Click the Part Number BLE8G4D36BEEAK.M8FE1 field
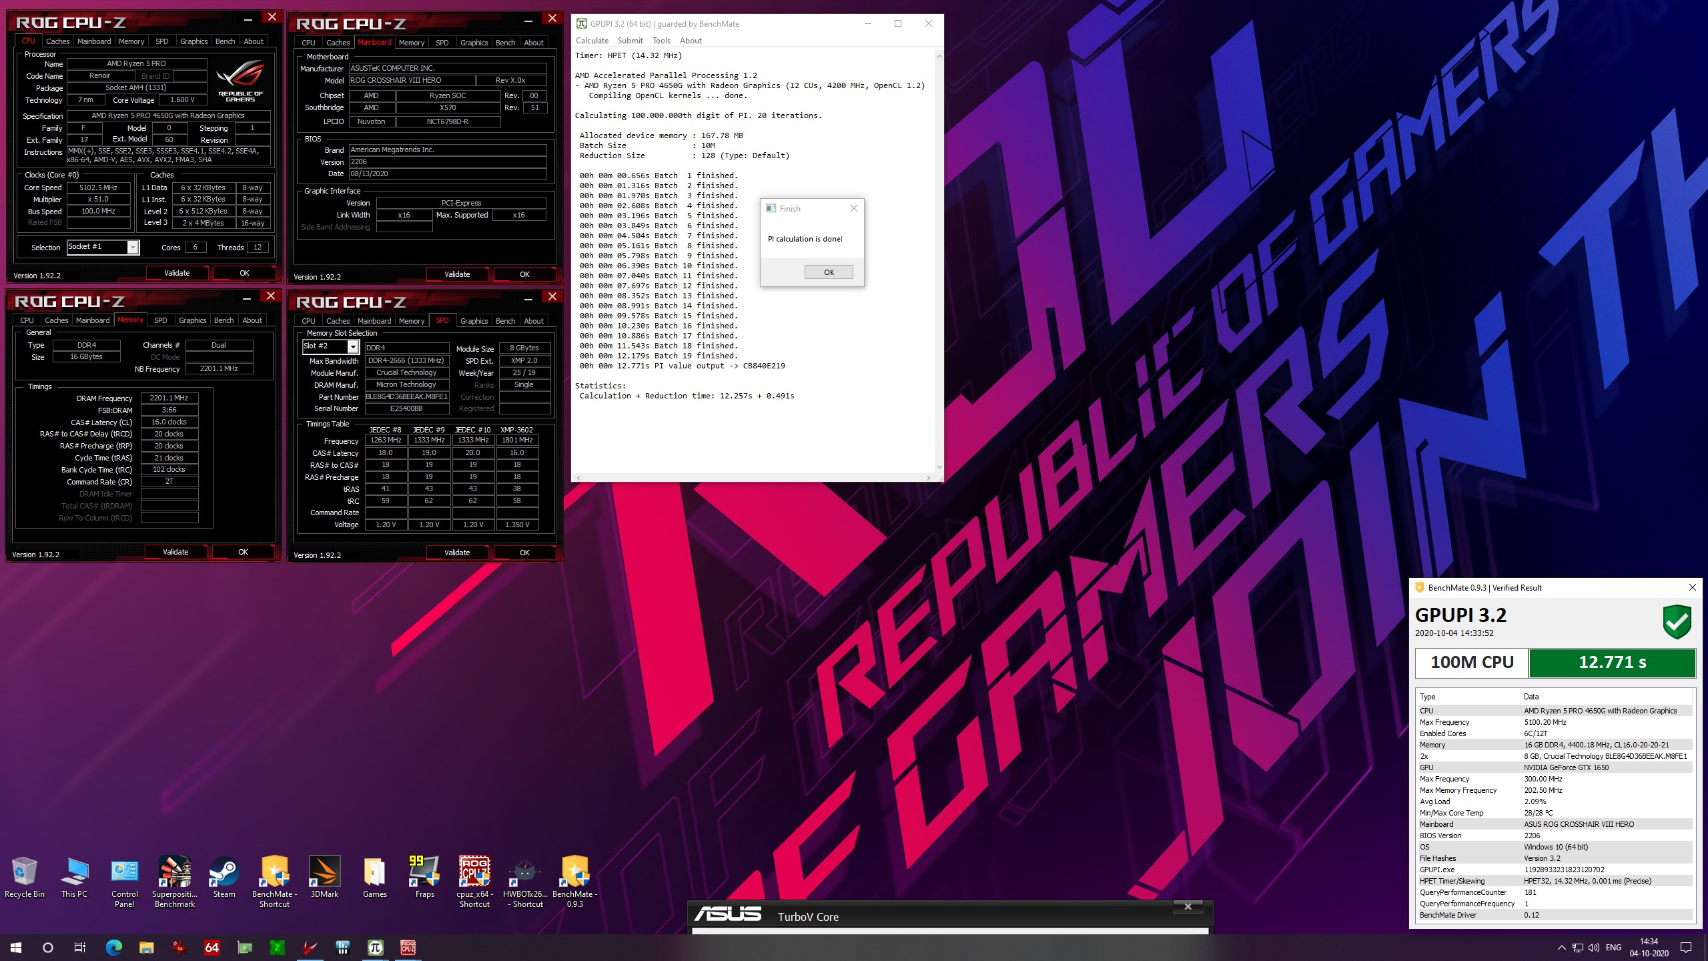Viewport: 1708px width, 961px height. [406, 396]
